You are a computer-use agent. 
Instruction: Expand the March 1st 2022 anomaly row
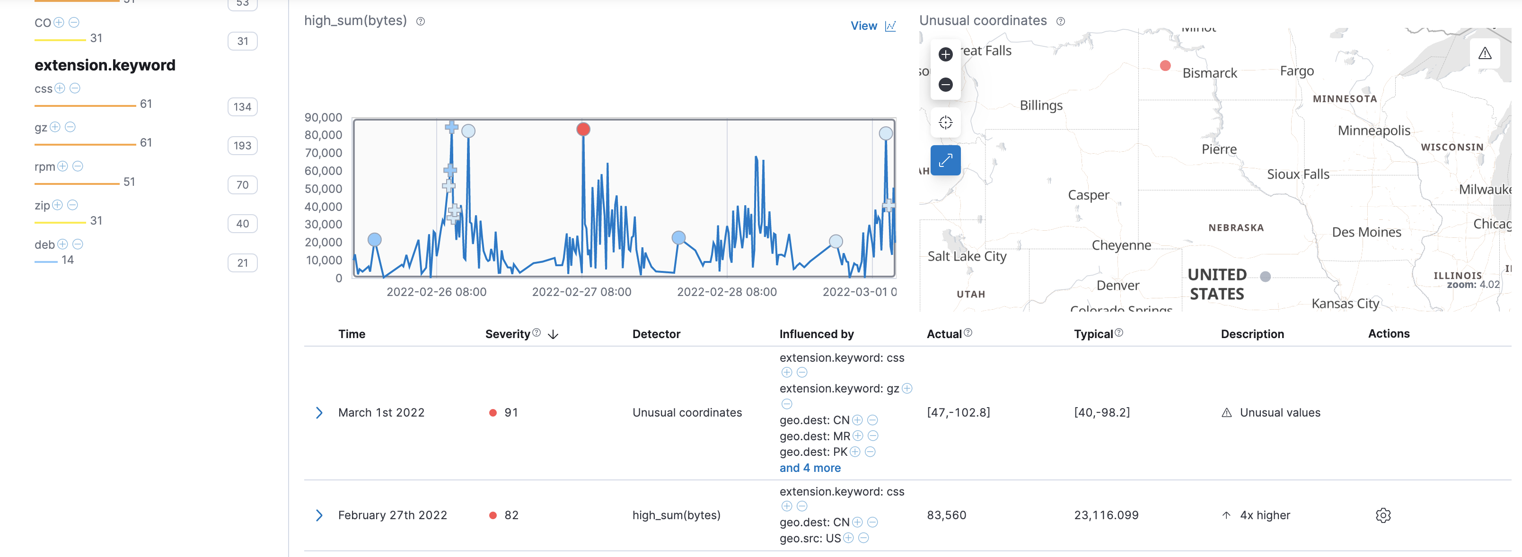(x=320, y=412)
